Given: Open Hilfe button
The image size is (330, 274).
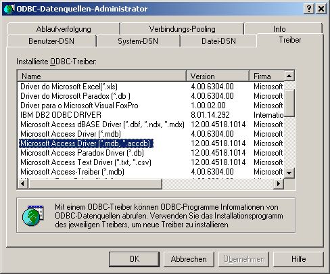Looking at the screenshot, I should (298, 259).
